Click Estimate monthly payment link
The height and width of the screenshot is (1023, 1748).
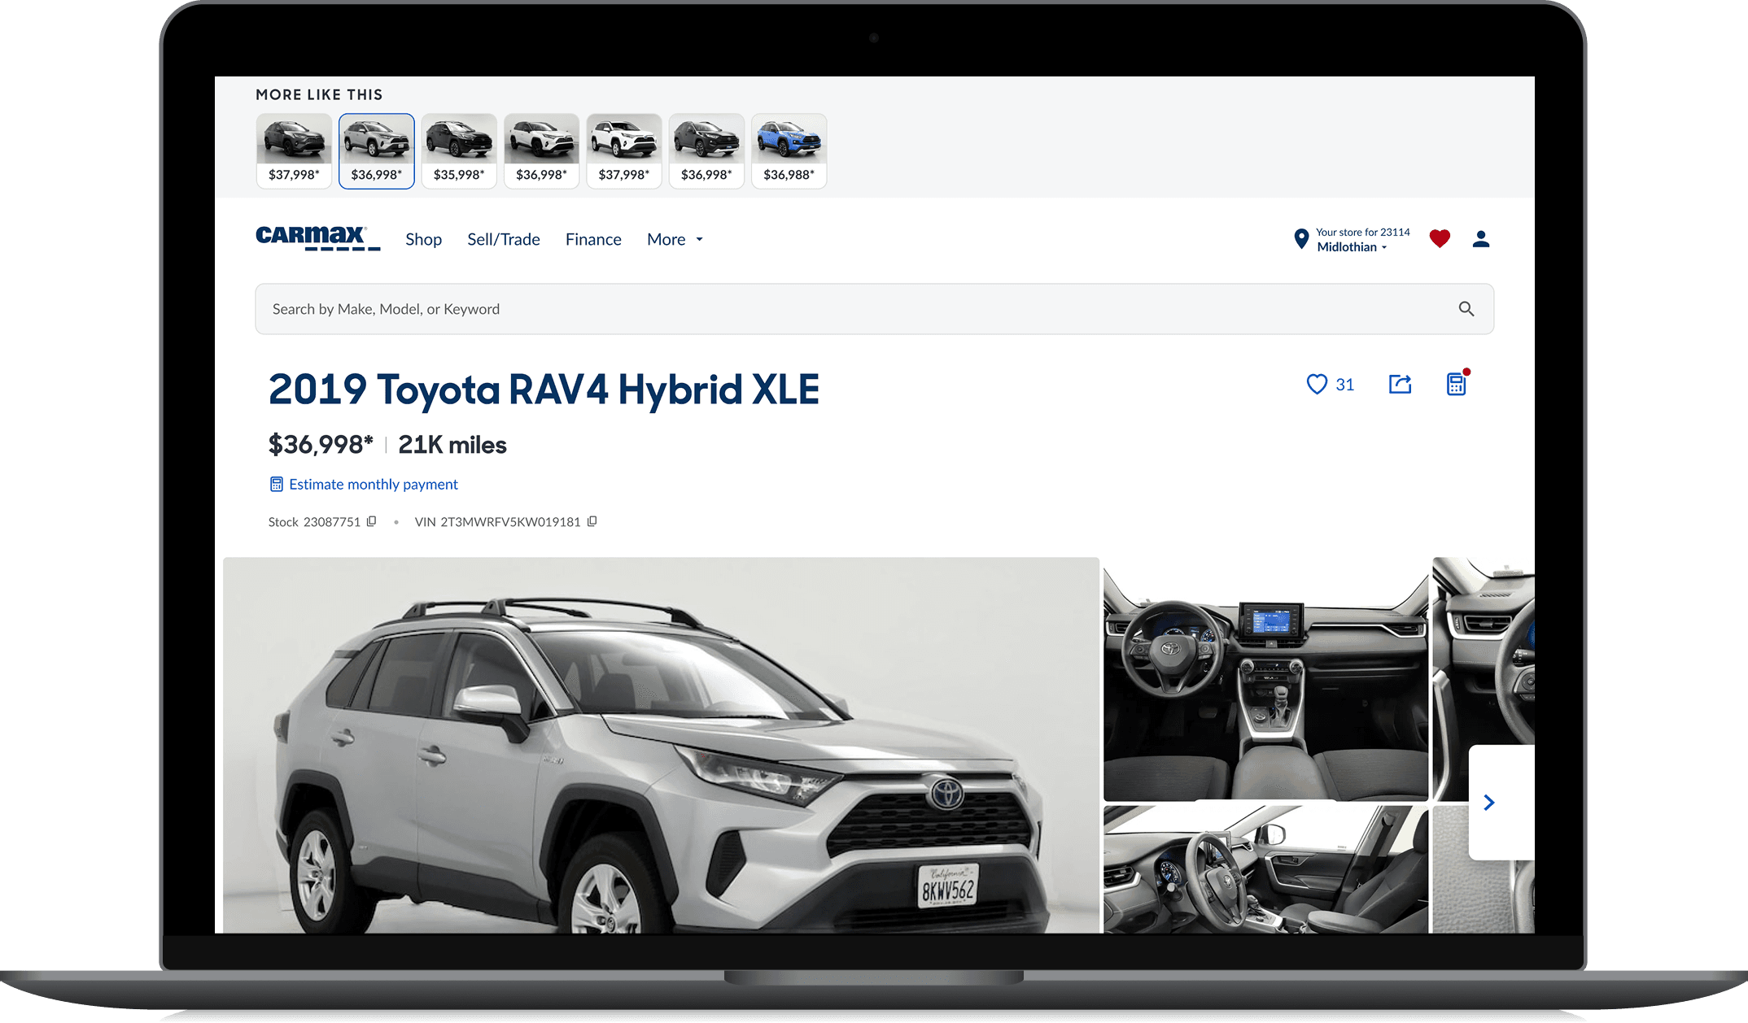coord(374,484)
